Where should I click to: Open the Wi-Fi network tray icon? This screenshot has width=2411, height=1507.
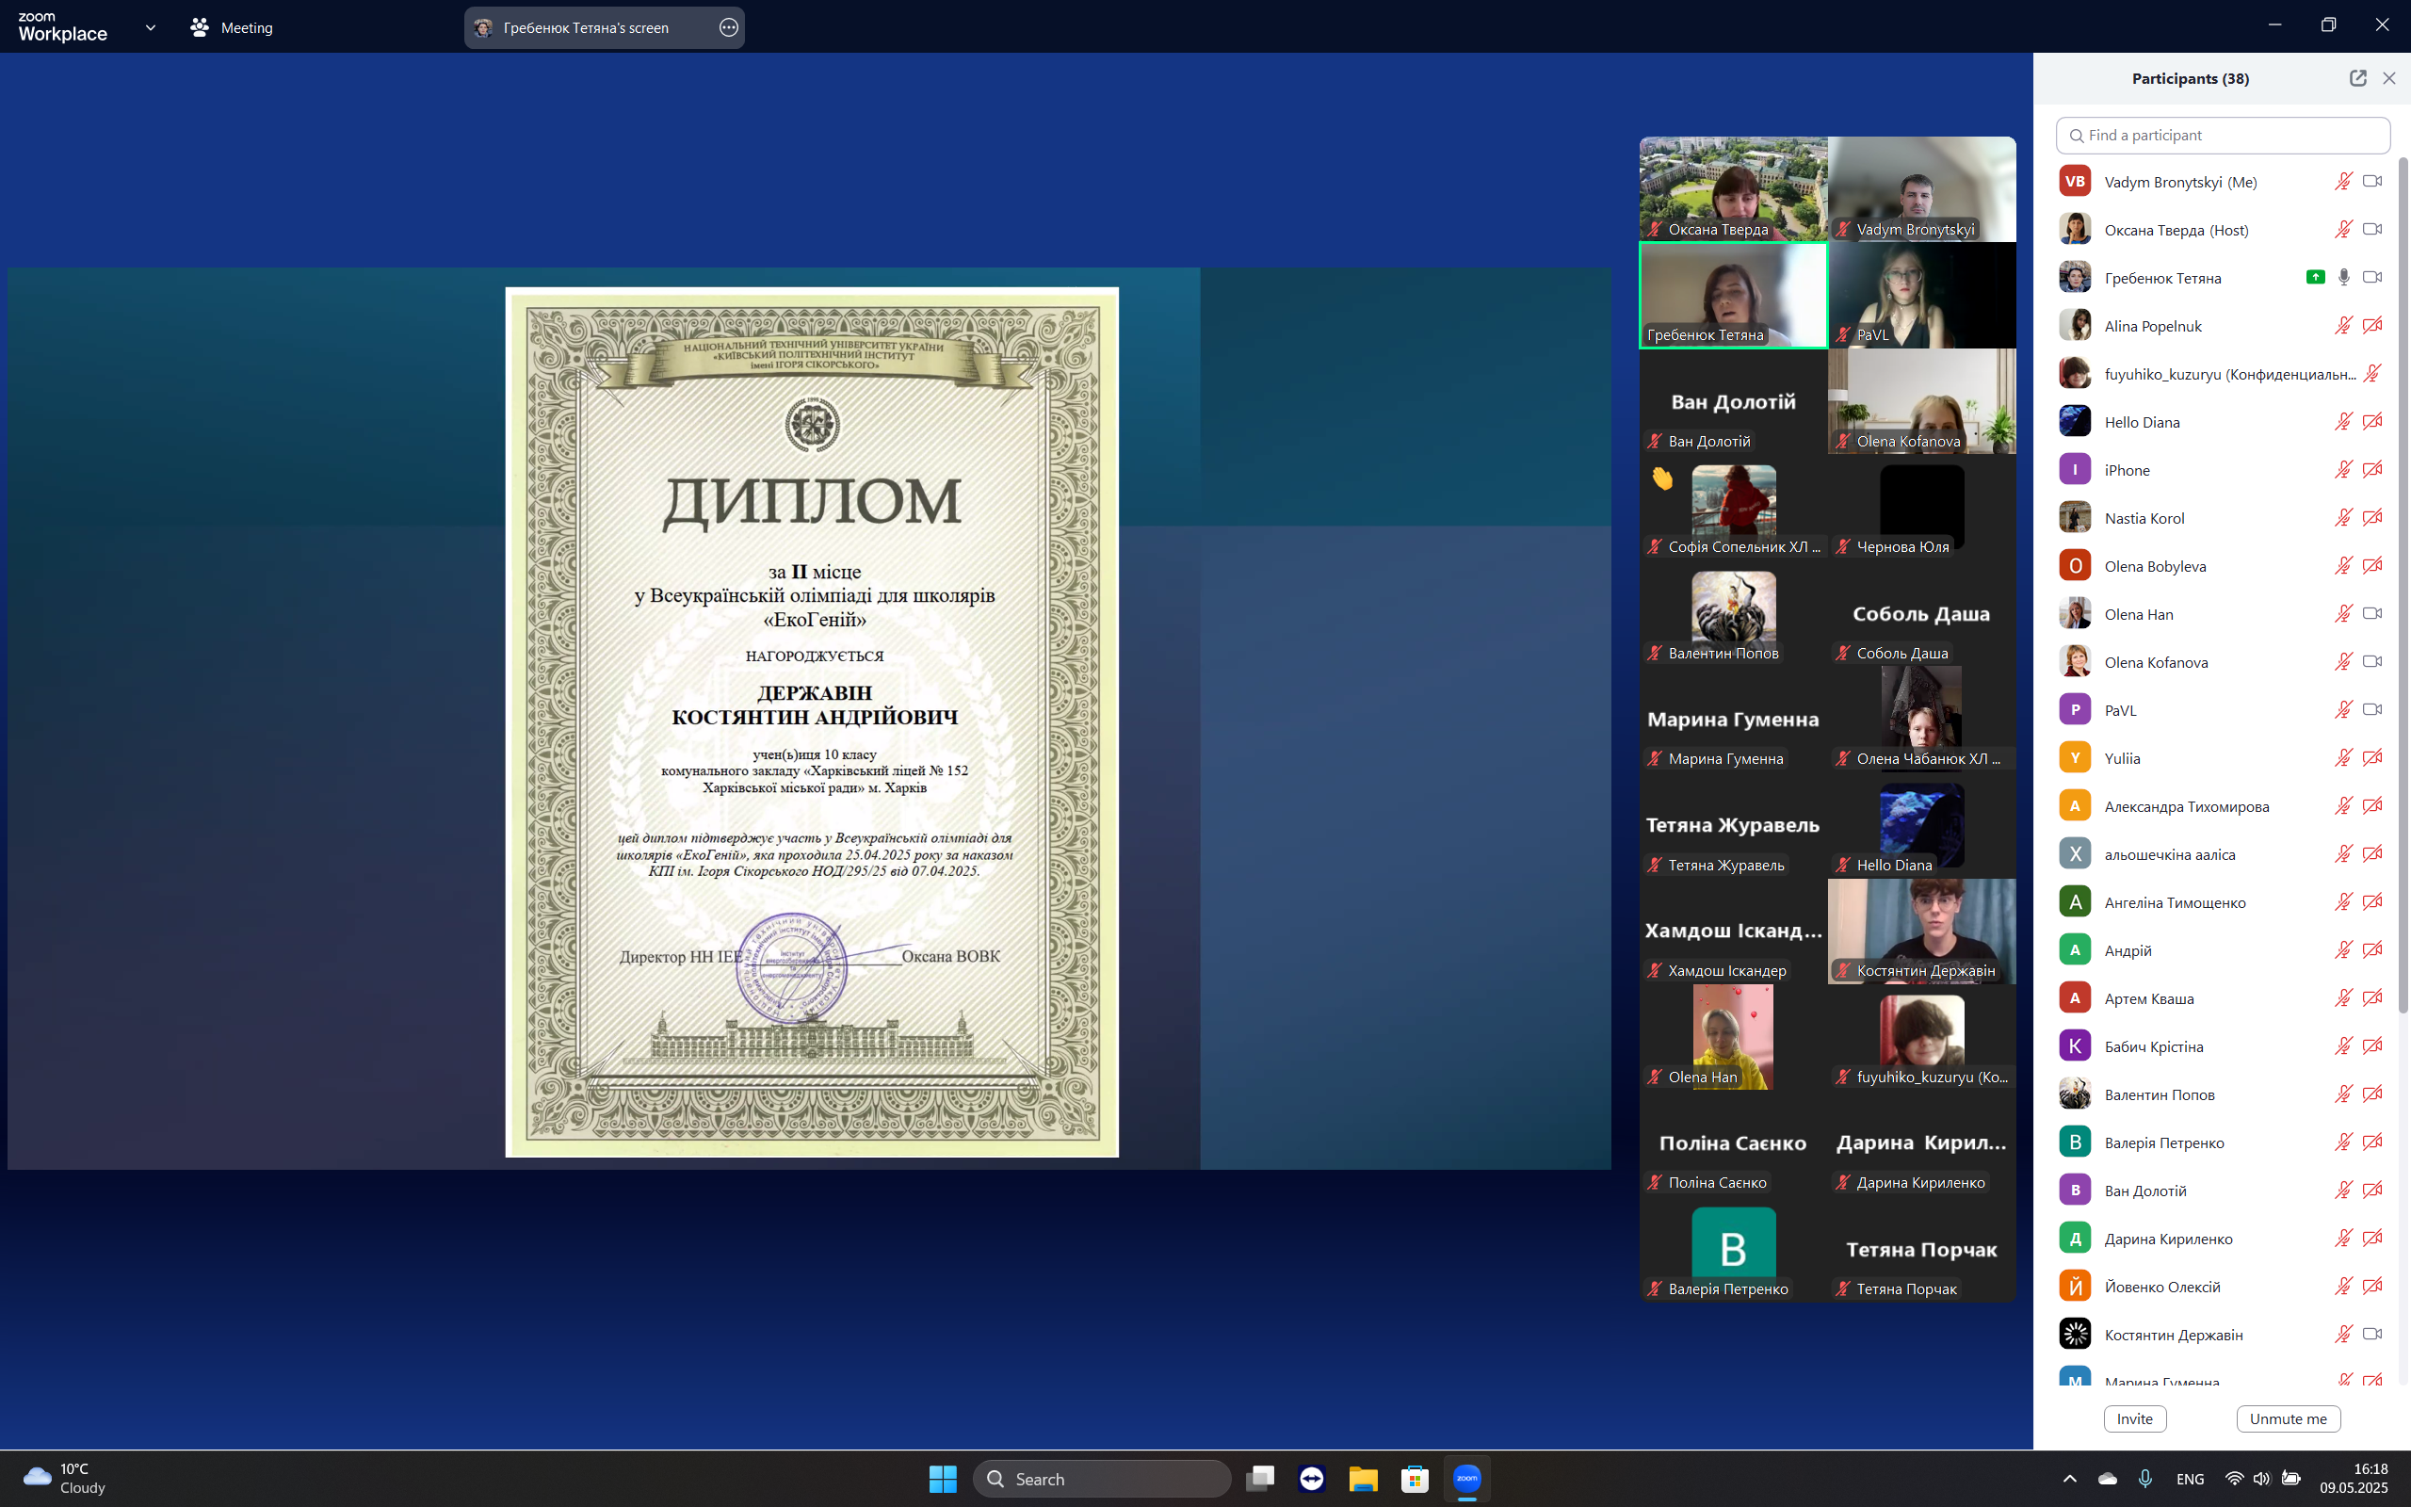[x=2234, y=1479]
